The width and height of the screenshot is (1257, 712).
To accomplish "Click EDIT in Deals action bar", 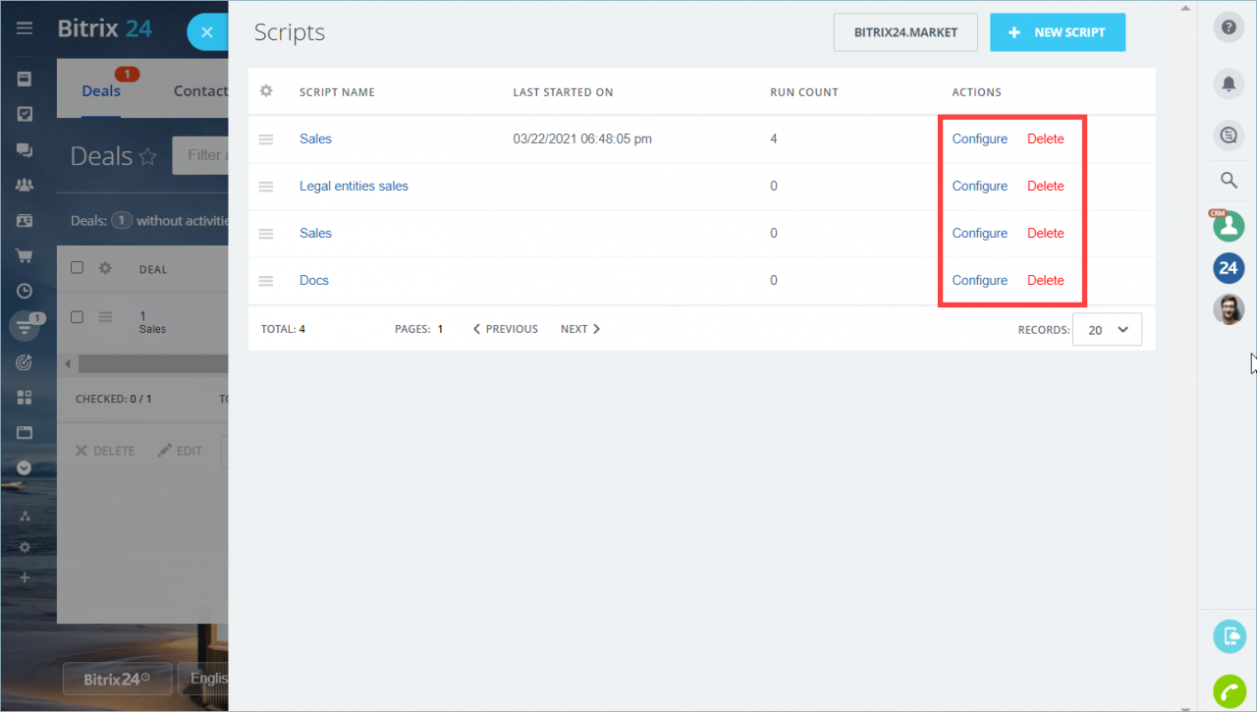I will [x=180, y=451].
